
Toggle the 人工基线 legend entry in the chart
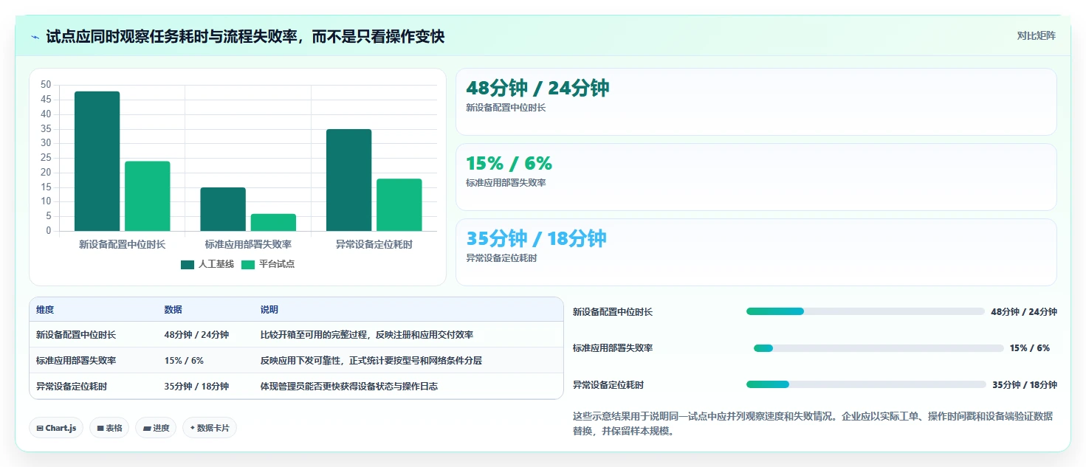[x=207, y=264]
